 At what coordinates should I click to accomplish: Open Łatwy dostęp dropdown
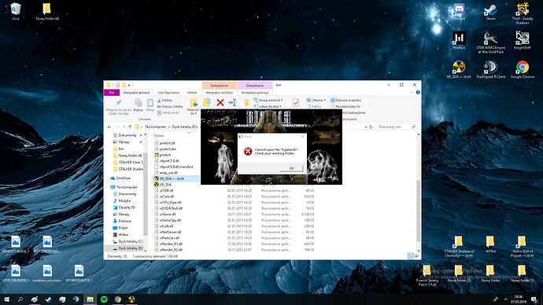pyautogui.click(x=268, y=106)
